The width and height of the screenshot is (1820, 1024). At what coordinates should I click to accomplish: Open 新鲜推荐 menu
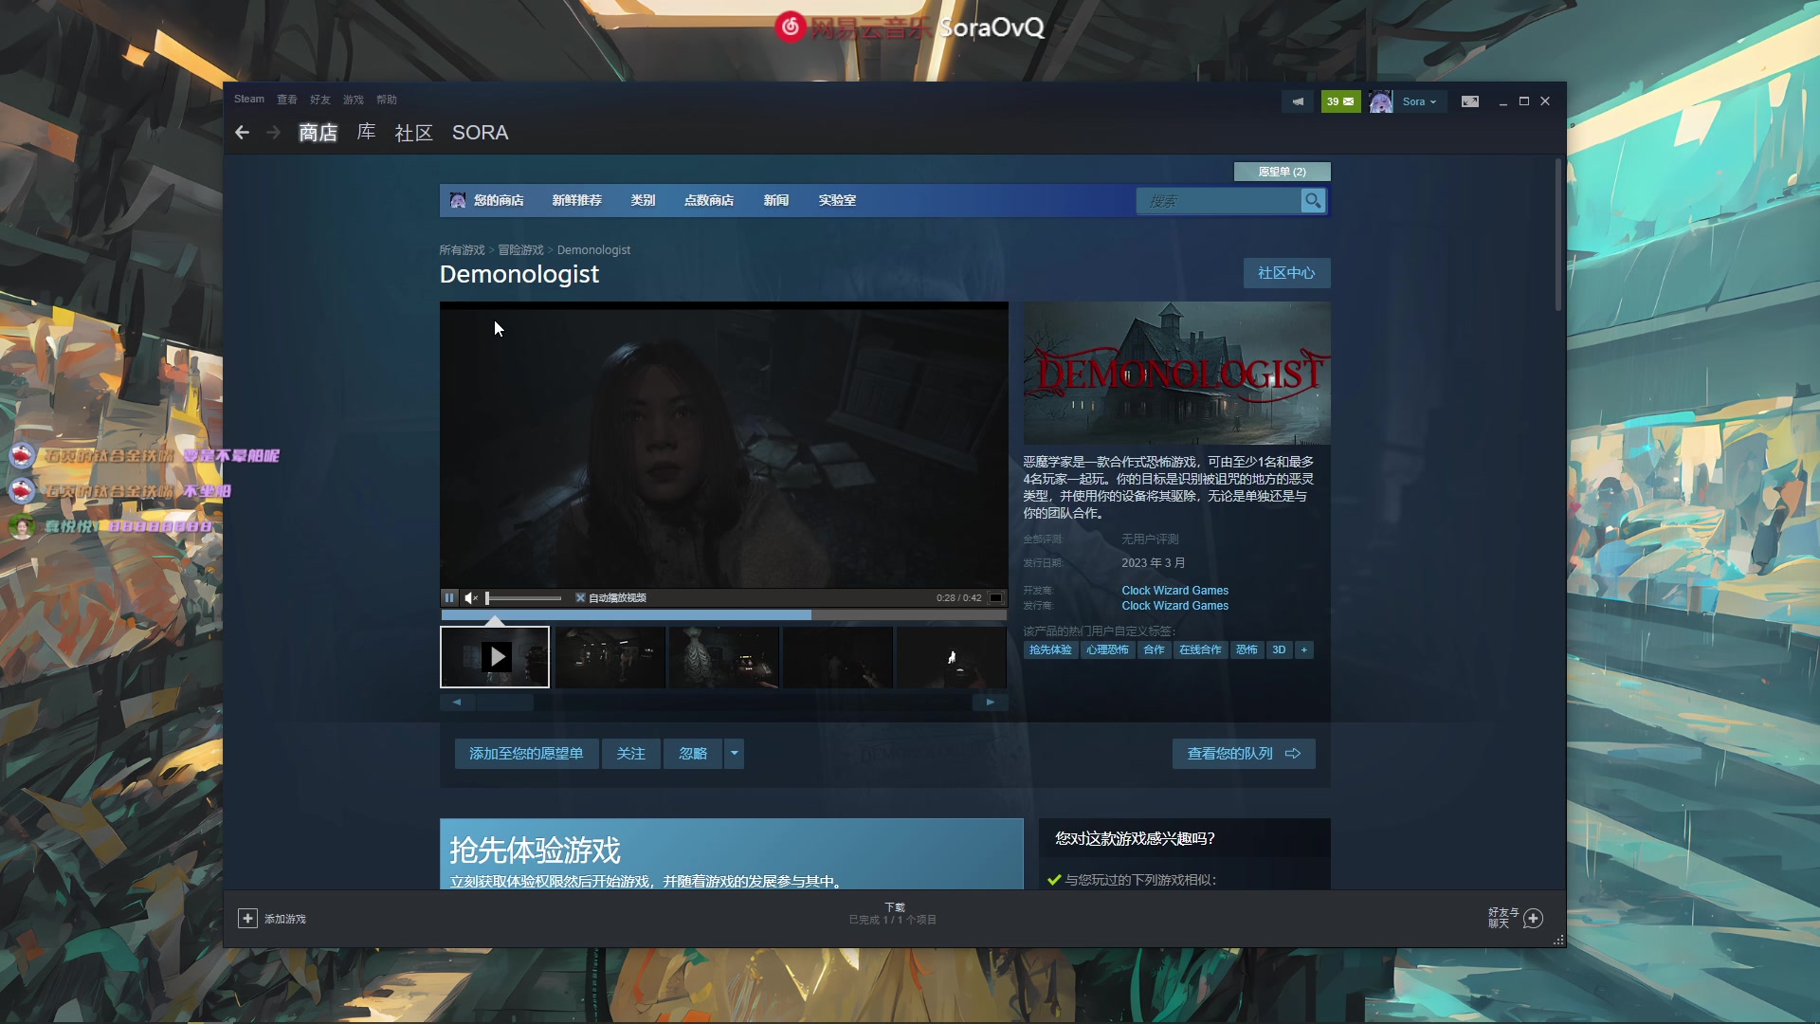576,200
